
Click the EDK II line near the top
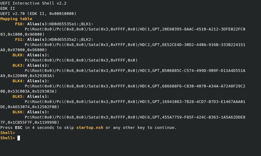(x=7, y=8)
